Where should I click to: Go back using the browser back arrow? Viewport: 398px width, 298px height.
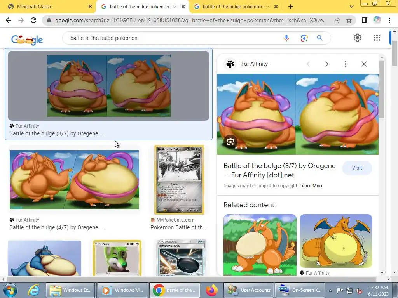(x=9, y=20)
